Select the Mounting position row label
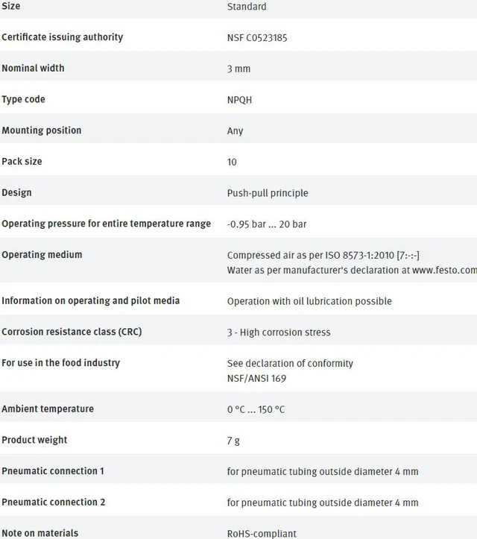 tap(42, 130)
